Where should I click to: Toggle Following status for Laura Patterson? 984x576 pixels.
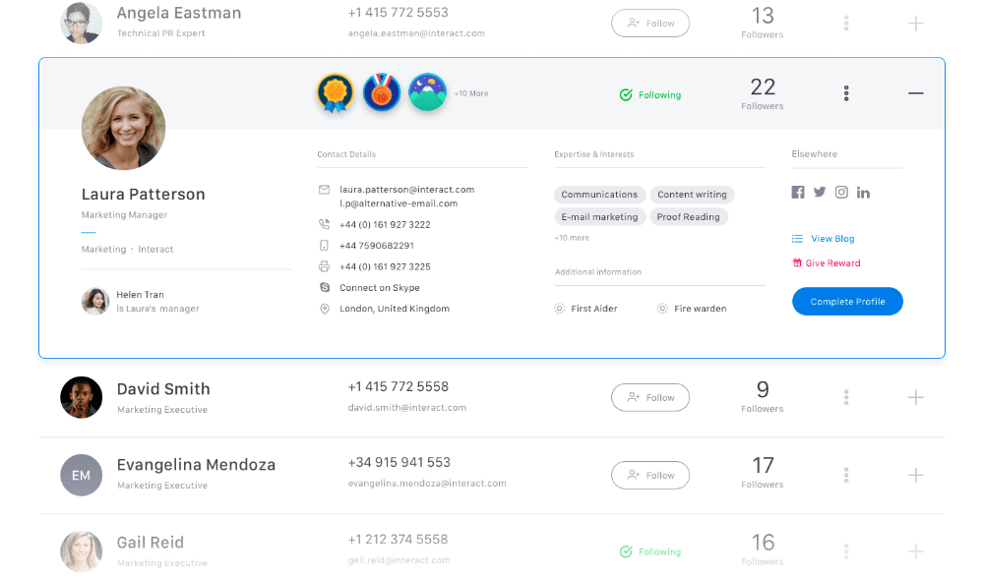coord(650,95)
